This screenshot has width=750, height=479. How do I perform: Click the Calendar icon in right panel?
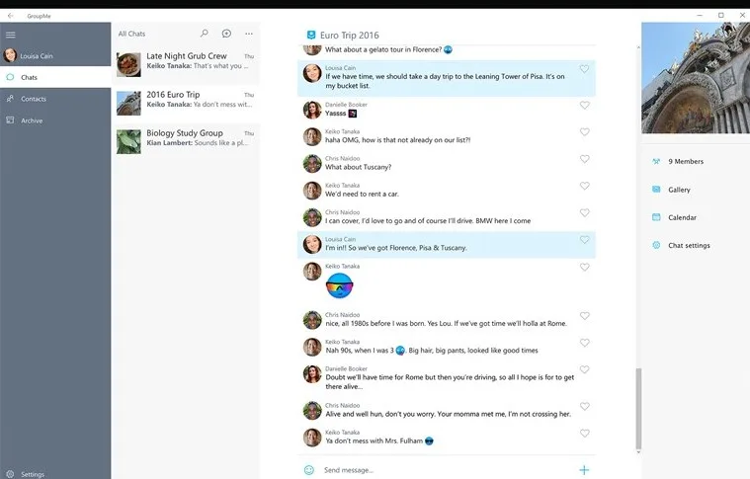[x=656, y=217]
